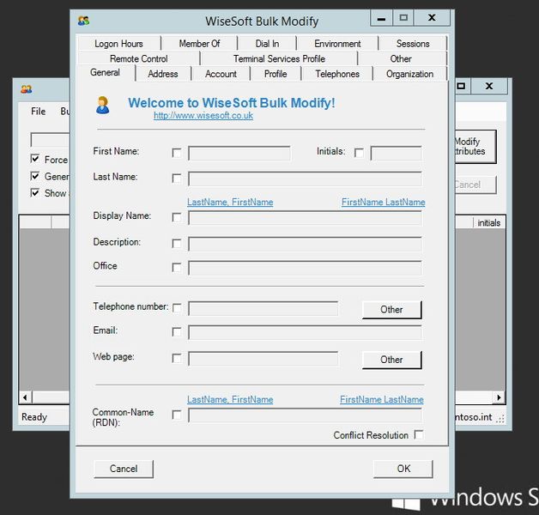This screenshot has height=515, width=539.
Task: Click the WiseSoft Bulk Modify title bar icon
Action: pyautogui.click(x=83, y=21)
